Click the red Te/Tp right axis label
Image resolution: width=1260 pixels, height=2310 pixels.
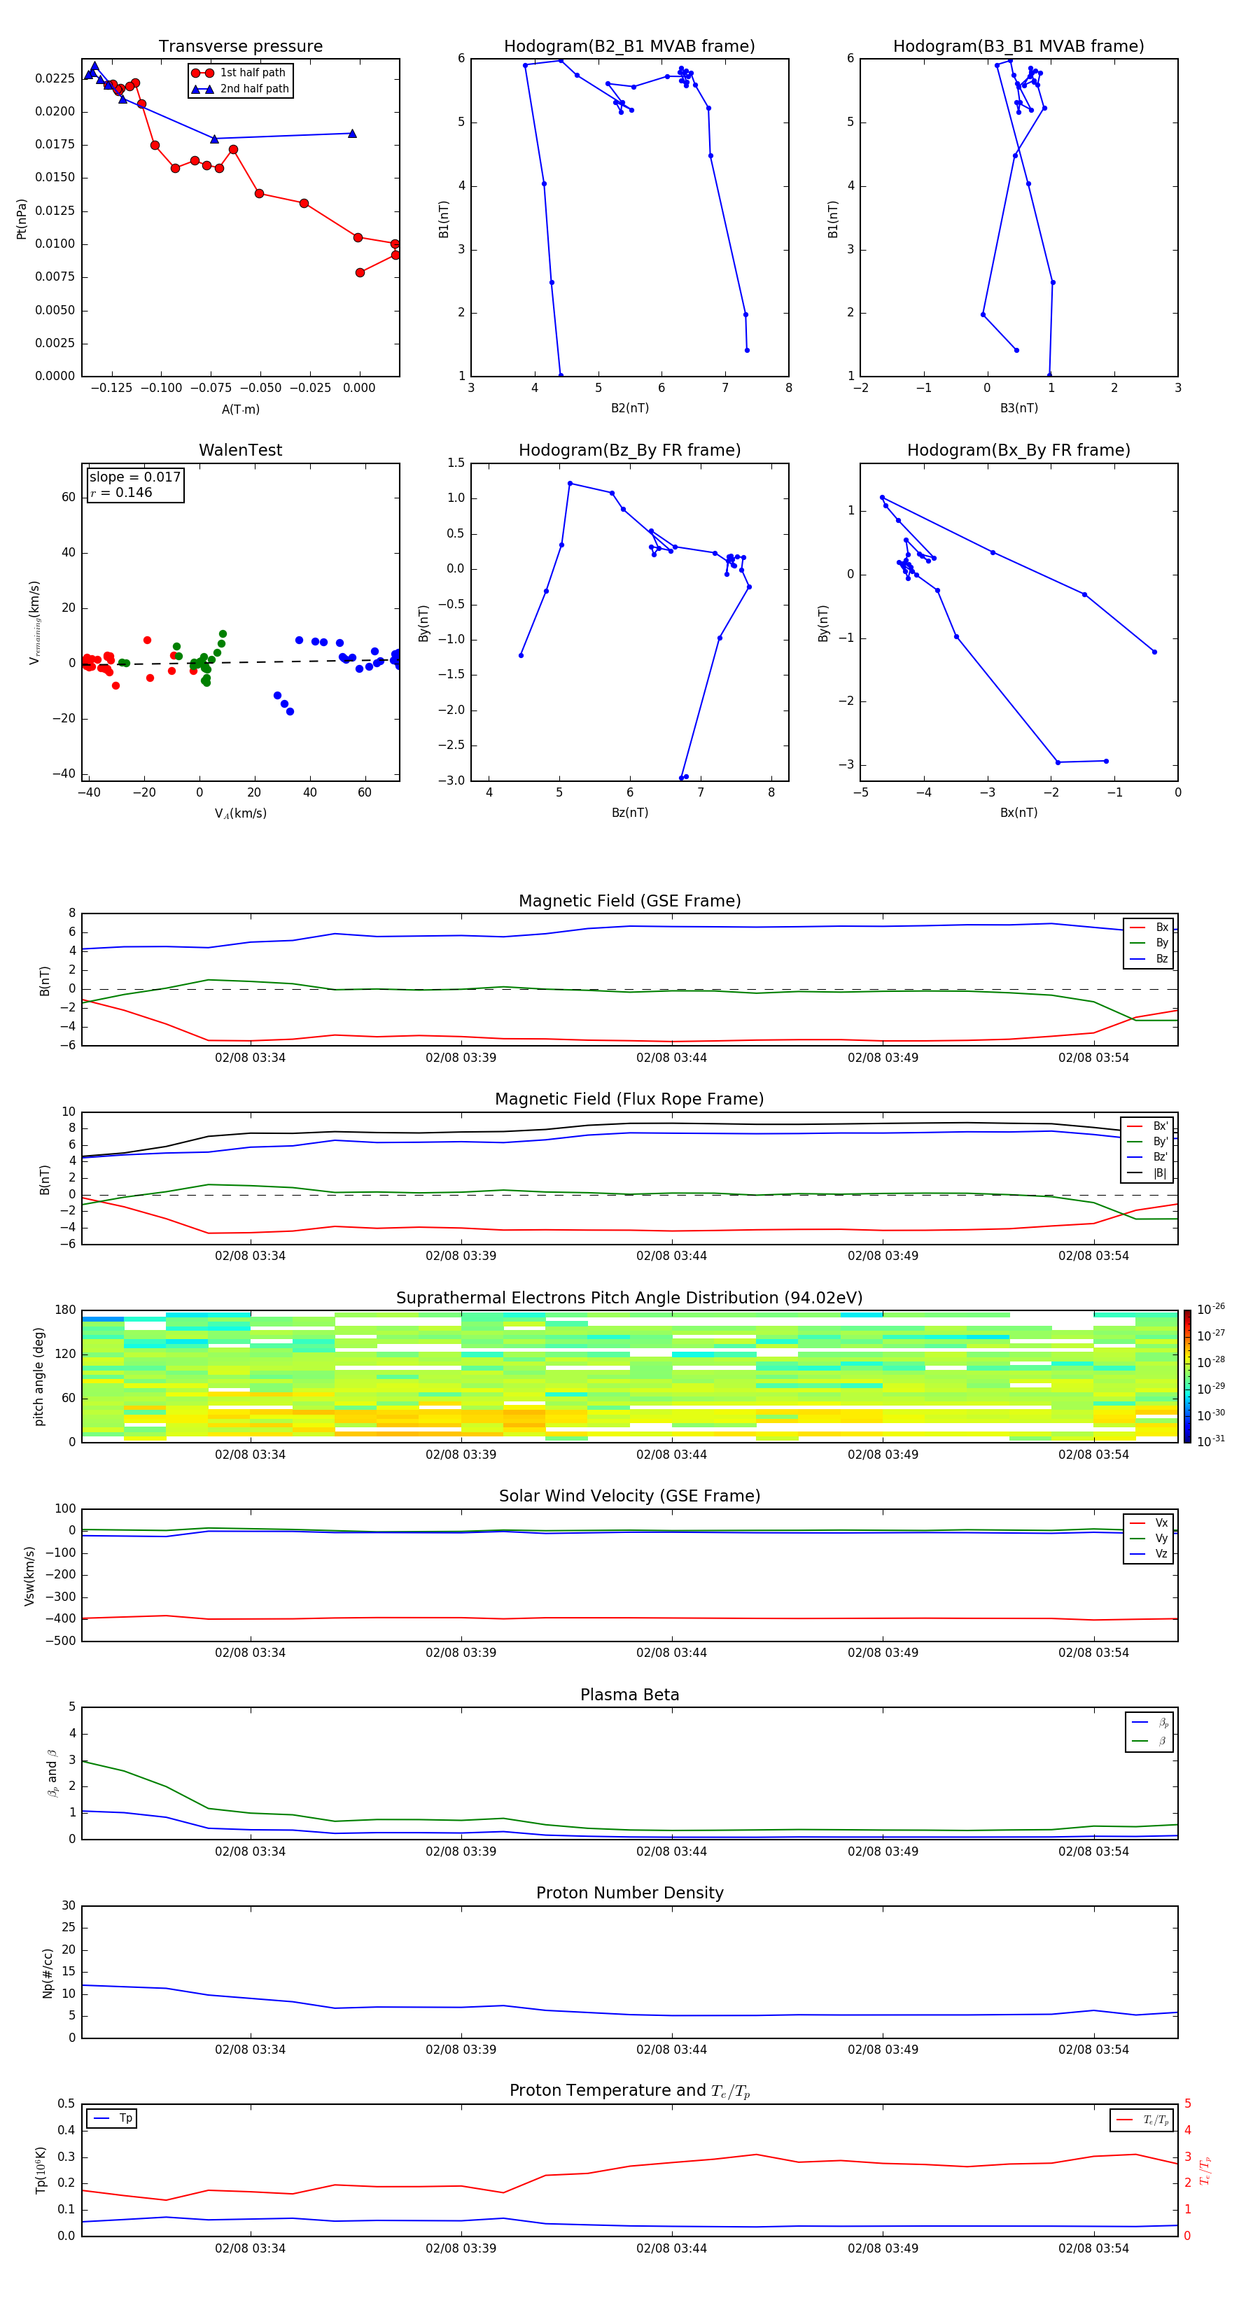(1205, 2170)
